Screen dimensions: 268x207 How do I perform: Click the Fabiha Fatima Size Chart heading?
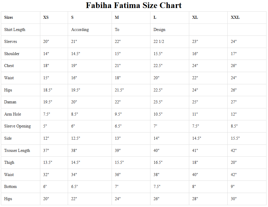pos(134,5)
